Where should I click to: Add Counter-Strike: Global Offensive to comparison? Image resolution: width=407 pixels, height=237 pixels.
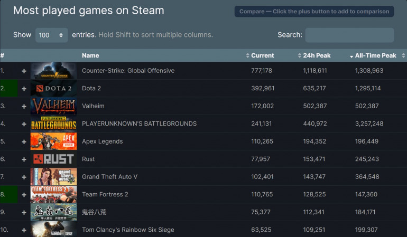(24, 71)
